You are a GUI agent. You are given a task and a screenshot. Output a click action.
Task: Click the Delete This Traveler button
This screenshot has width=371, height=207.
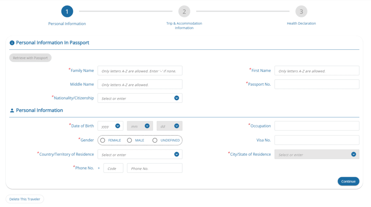(x=25, y=199)
